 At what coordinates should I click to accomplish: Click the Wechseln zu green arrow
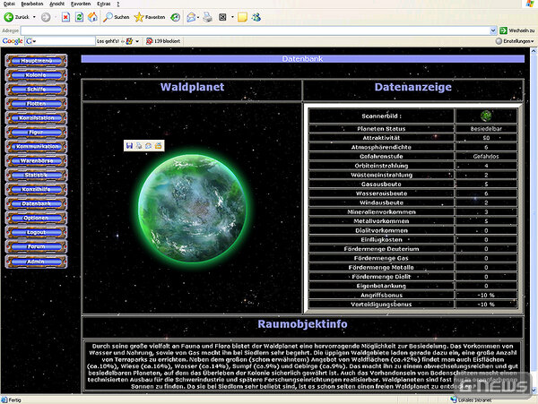coord(503,30)
